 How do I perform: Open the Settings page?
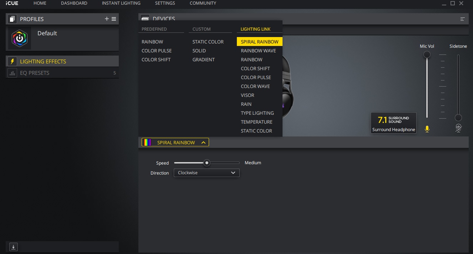click(165, 3)
